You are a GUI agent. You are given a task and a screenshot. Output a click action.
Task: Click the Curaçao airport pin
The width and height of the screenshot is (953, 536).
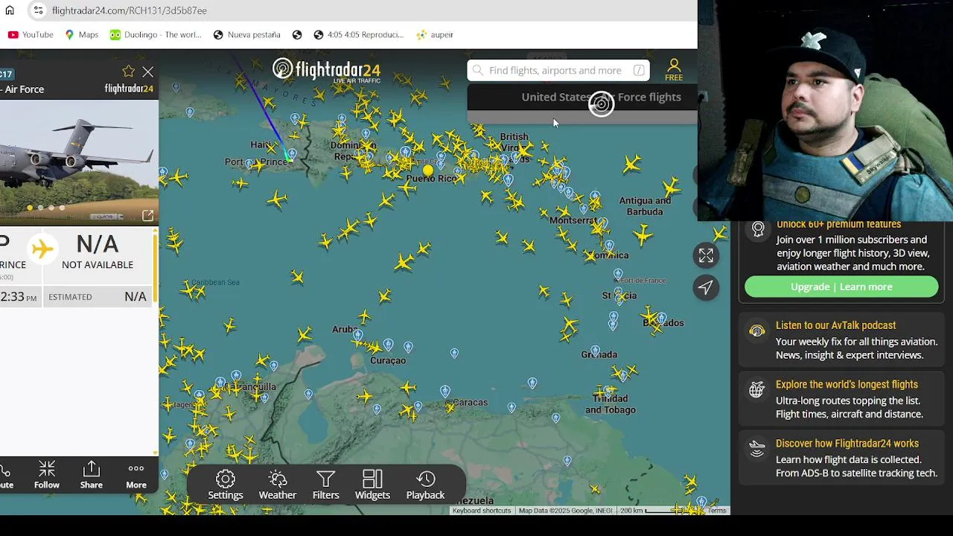[x=389, y=345]
